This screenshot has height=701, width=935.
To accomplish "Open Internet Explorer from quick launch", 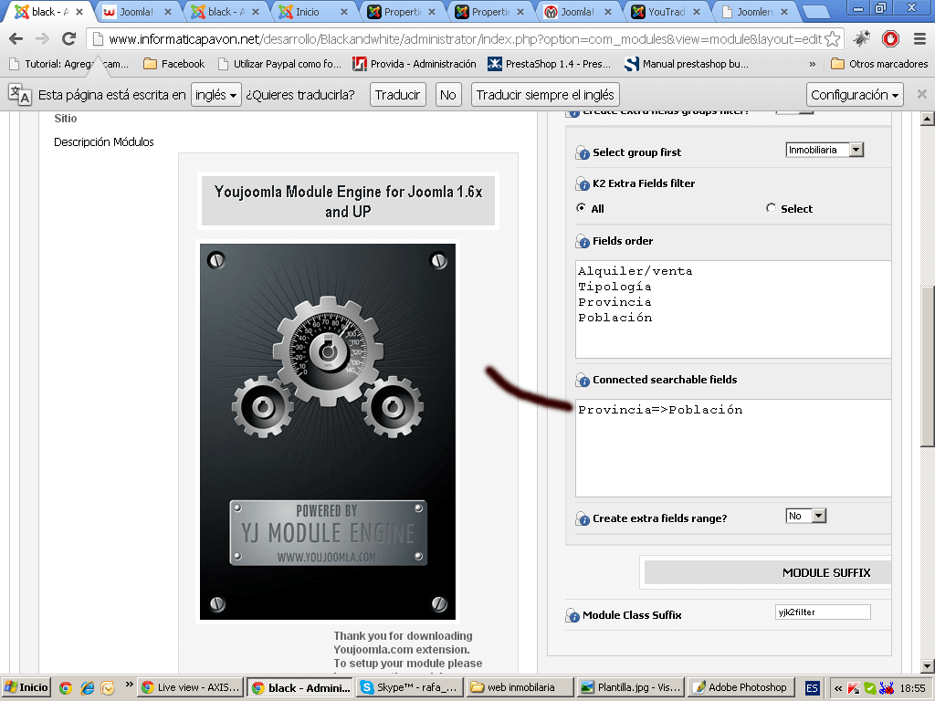I will tap(87, 688).
